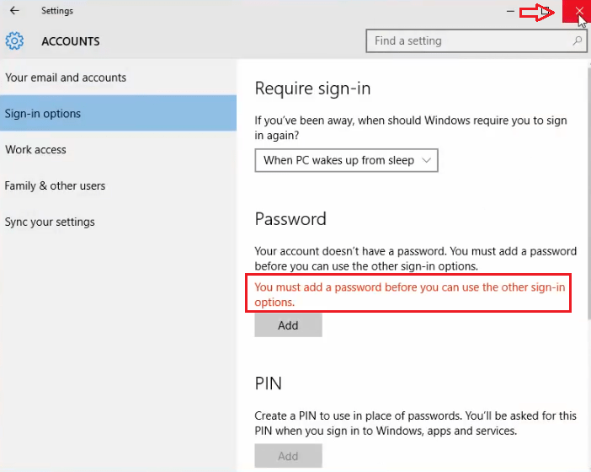The height and width of the screenshot is (472, 591).
Task: Click the red password warning text
Action: (x=410, y=294)
